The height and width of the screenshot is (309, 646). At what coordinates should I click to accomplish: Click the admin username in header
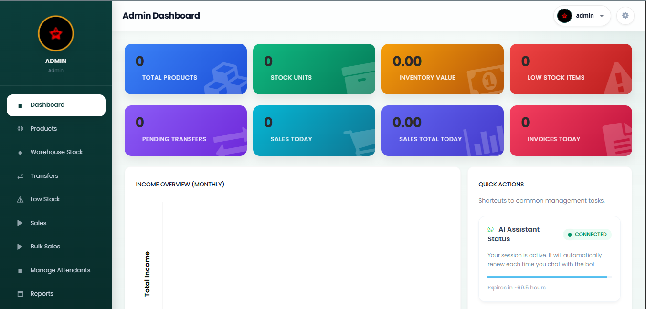click(x=585, y=16)
